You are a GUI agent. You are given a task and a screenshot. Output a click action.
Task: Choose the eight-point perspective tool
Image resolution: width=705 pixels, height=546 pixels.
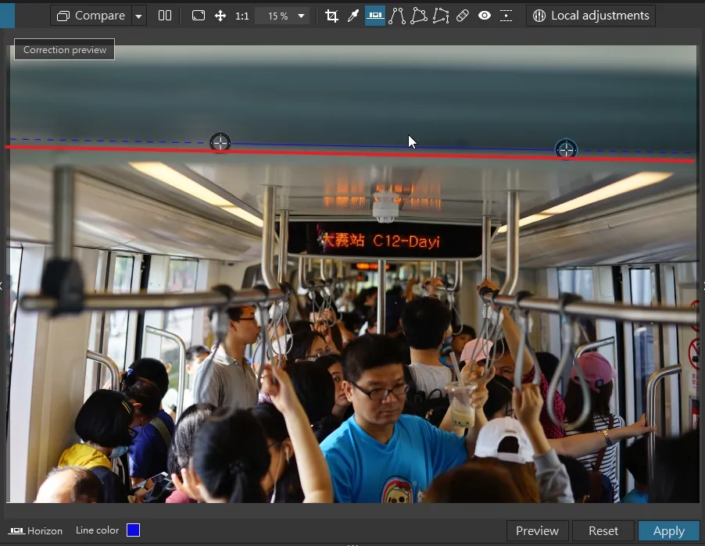(441, 16)
